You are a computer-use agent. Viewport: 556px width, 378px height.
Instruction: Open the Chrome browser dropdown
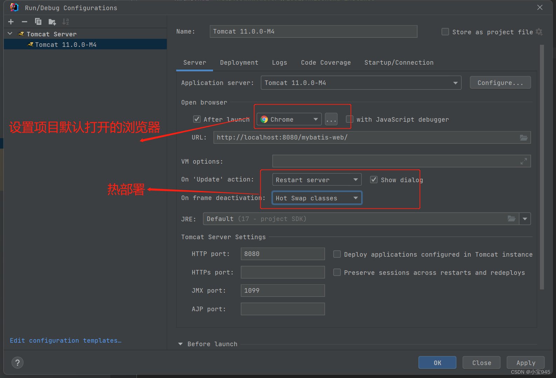[289, 119]
